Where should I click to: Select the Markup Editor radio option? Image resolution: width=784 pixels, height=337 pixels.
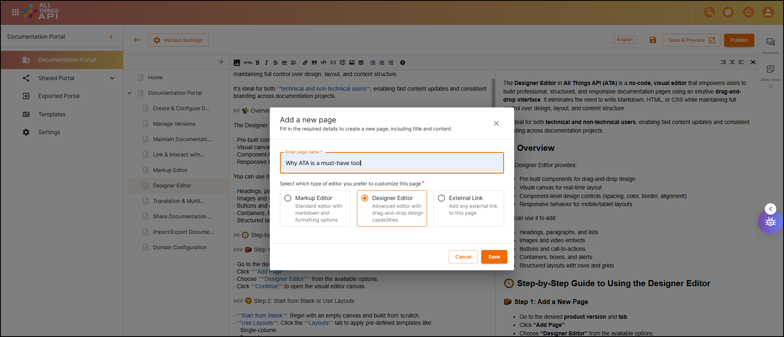coord(288,198)
